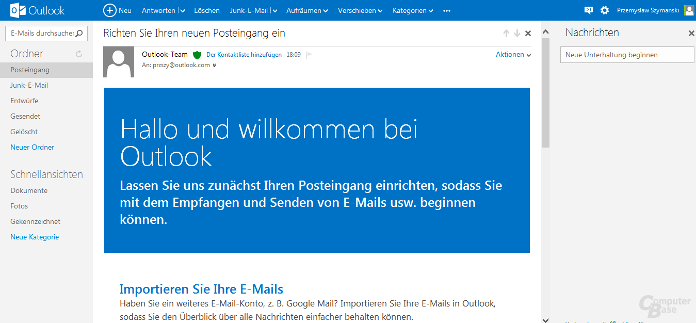
Task: Click the Przemyslaw Szymanski account name
Action: pyautogui.click(x=648, y=10)
